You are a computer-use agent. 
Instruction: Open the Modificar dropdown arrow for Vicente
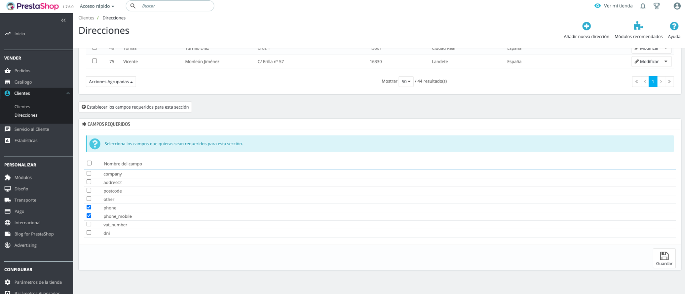666,62
